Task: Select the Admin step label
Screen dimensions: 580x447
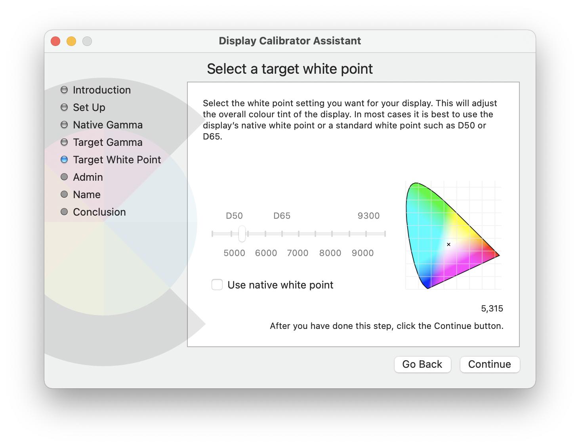Action: tap(88, 177)
